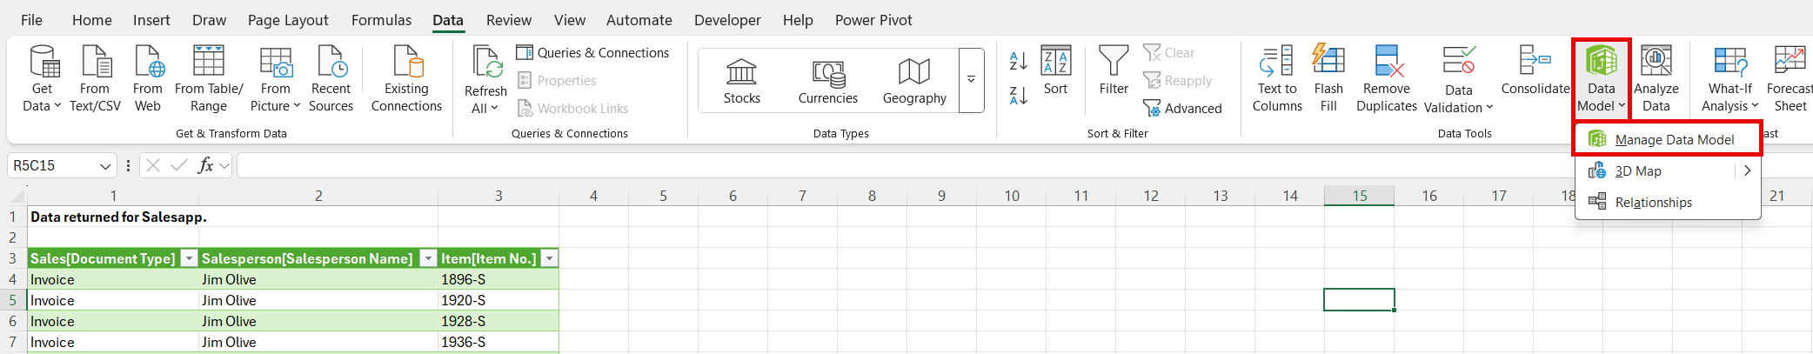Expand the Data Types gallery
The image size is (1813, 354).
[x=972, y=80]
